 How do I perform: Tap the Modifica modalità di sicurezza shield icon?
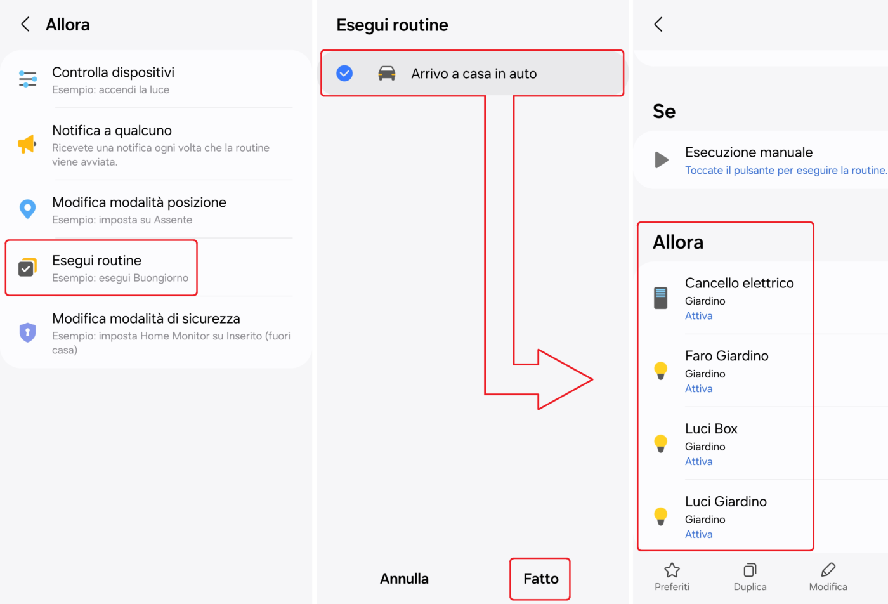click(x=27, y=332)
